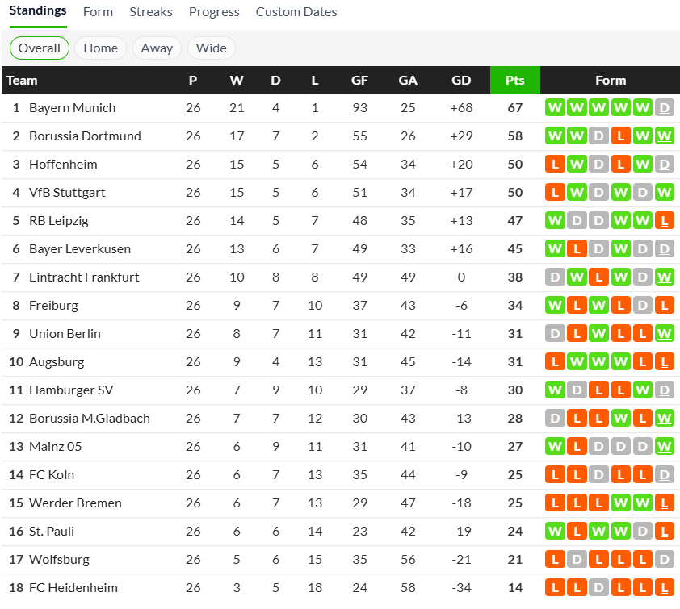This screenshot has width=680, height=609.
Task: Click Eintracht Frankfurt's orange L form badge
Action: click(x=598, y=277)
